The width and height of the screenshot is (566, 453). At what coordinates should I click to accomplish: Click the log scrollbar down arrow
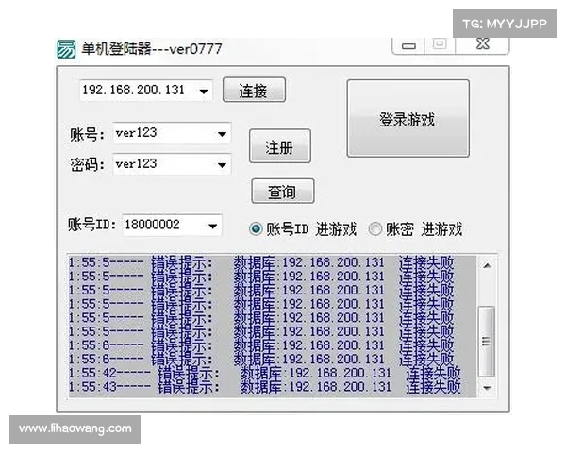point(487,388)
